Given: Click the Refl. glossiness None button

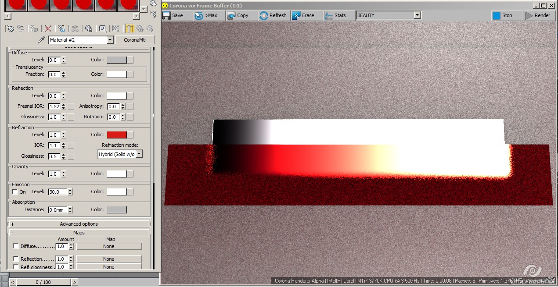Looking at the screenshot, I should [x=109, y=267].
